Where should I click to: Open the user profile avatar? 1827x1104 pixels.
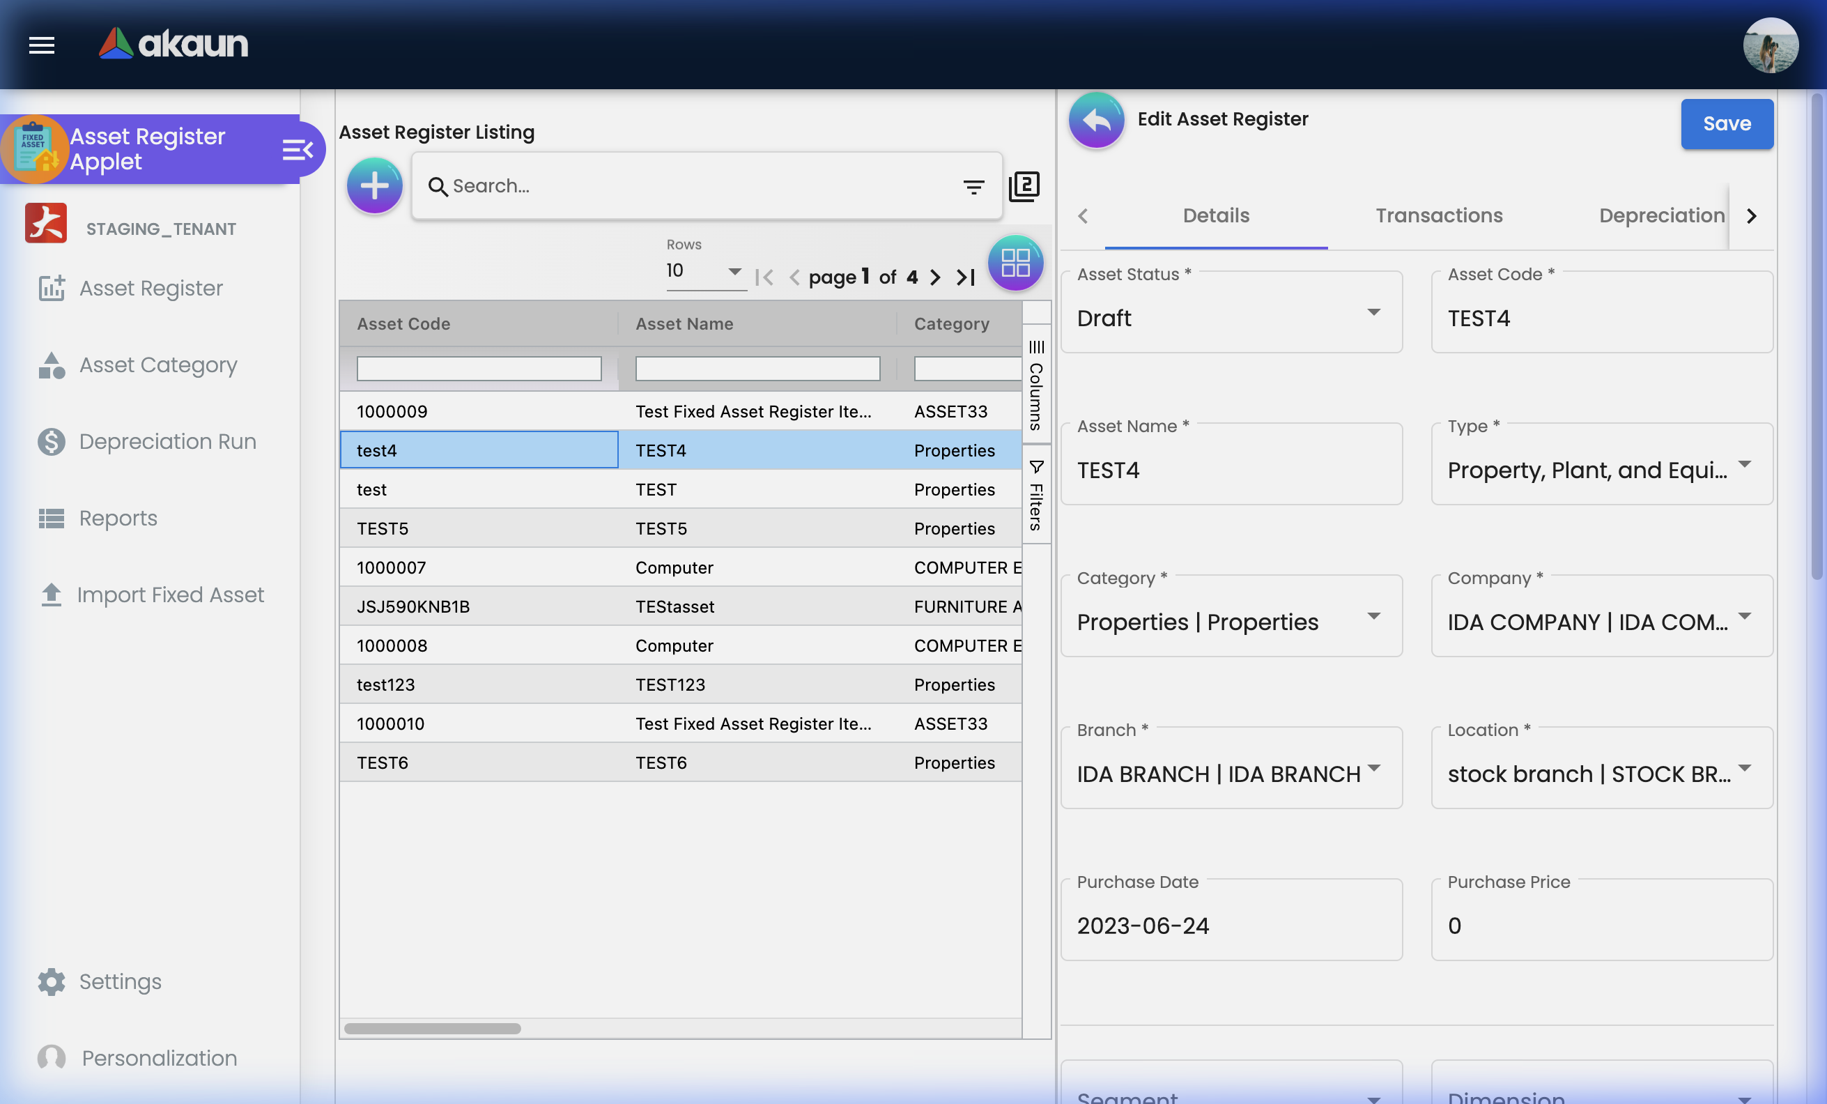tap(1771, 45)
